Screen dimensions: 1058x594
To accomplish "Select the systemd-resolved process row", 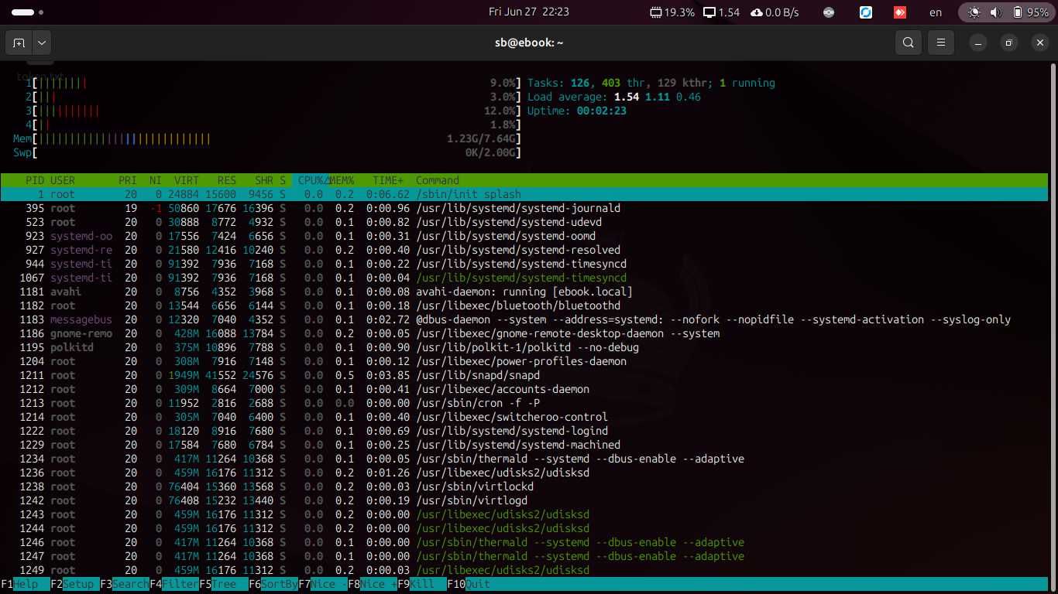I will [524, 250].
